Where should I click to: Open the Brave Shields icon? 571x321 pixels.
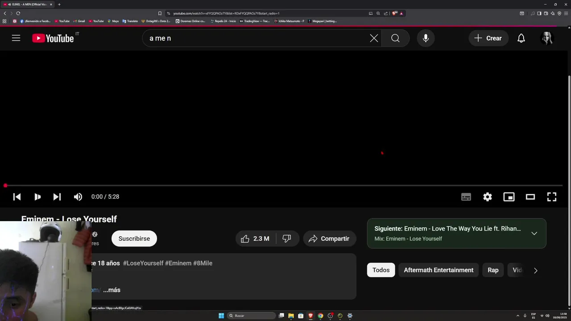tap(394, 13)
